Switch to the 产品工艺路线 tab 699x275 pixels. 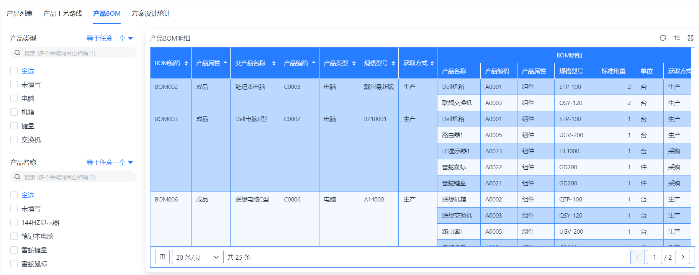coord(63,13)
